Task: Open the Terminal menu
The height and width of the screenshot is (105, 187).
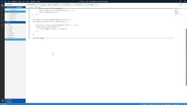Action: click(32, 1)
